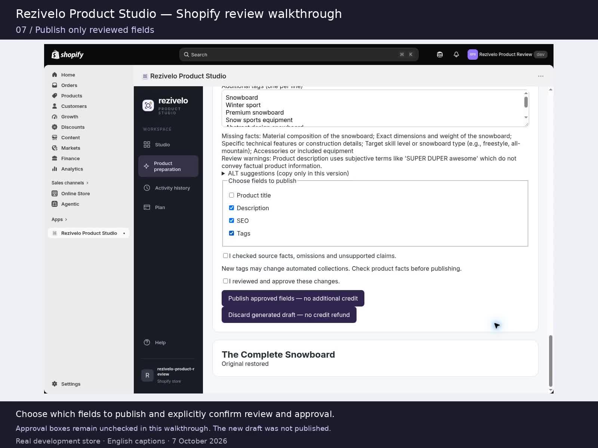Click tags textarea scroll up arrow
The height and width of the screenshot is (448, 598).
coord(526,93)
